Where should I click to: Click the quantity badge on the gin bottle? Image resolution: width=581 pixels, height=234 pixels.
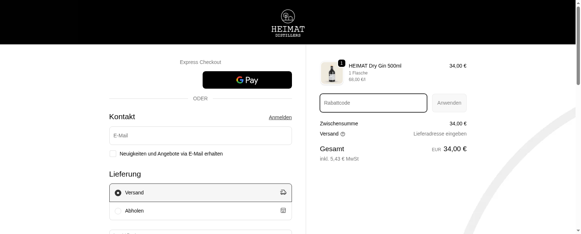341,63
